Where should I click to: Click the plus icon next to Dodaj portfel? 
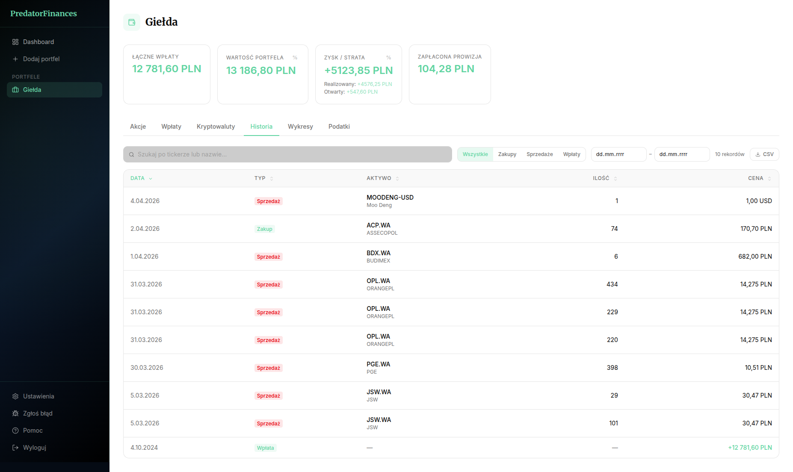pos(15,59)
